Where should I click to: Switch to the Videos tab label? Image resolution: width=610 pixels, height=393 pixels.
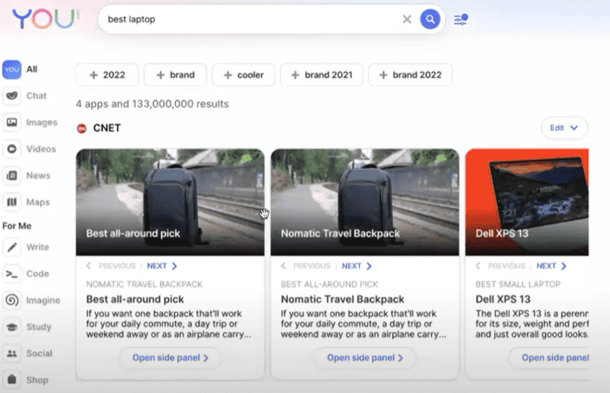(x=42, y=149)
